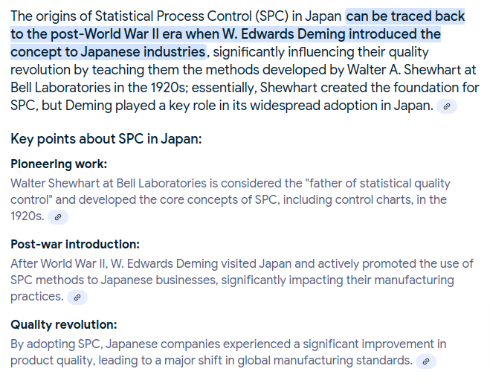This screenshot has width=490, height=389.
Task: Open the source link icon after "1920s." in Pioneering work
Action: pos(58,217)
